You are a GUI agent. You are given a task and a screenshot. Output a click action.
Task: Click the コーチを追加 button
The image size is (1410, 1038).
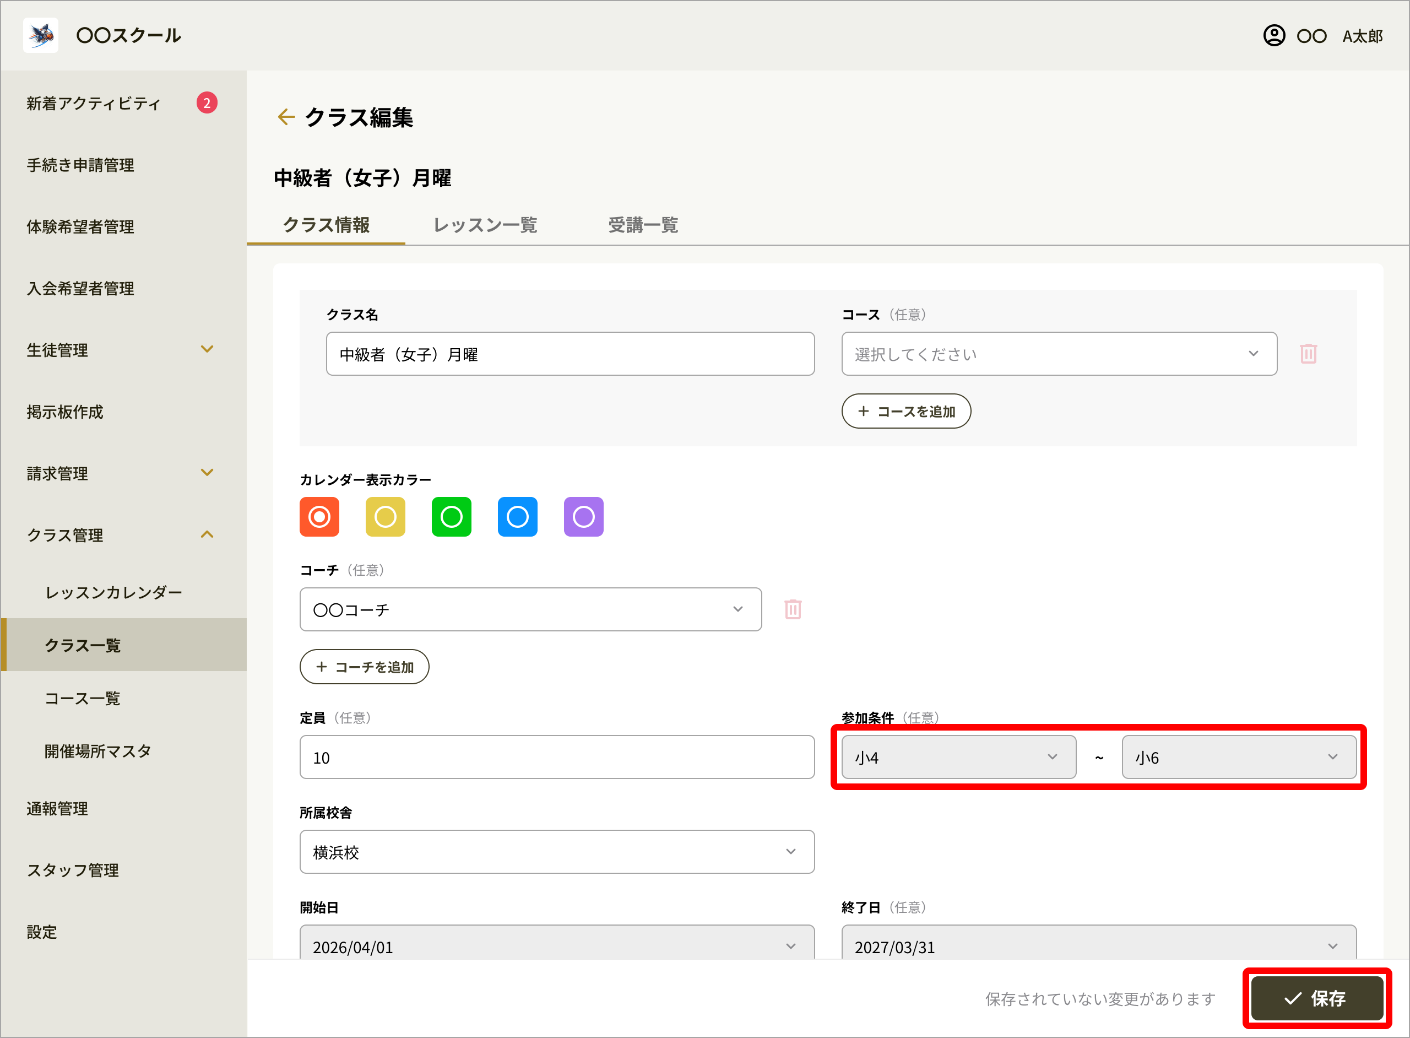(x=364, y=667)
